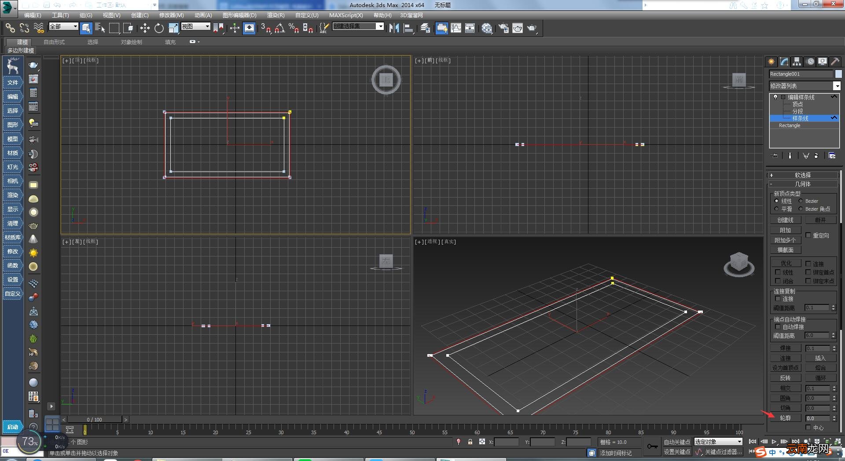The image size is (845, 461).
Task: Click Bind to Space Warp icon
Action: pos(39,28)
